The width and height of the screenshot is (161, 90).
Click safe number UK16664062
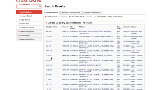coord(74,41)
